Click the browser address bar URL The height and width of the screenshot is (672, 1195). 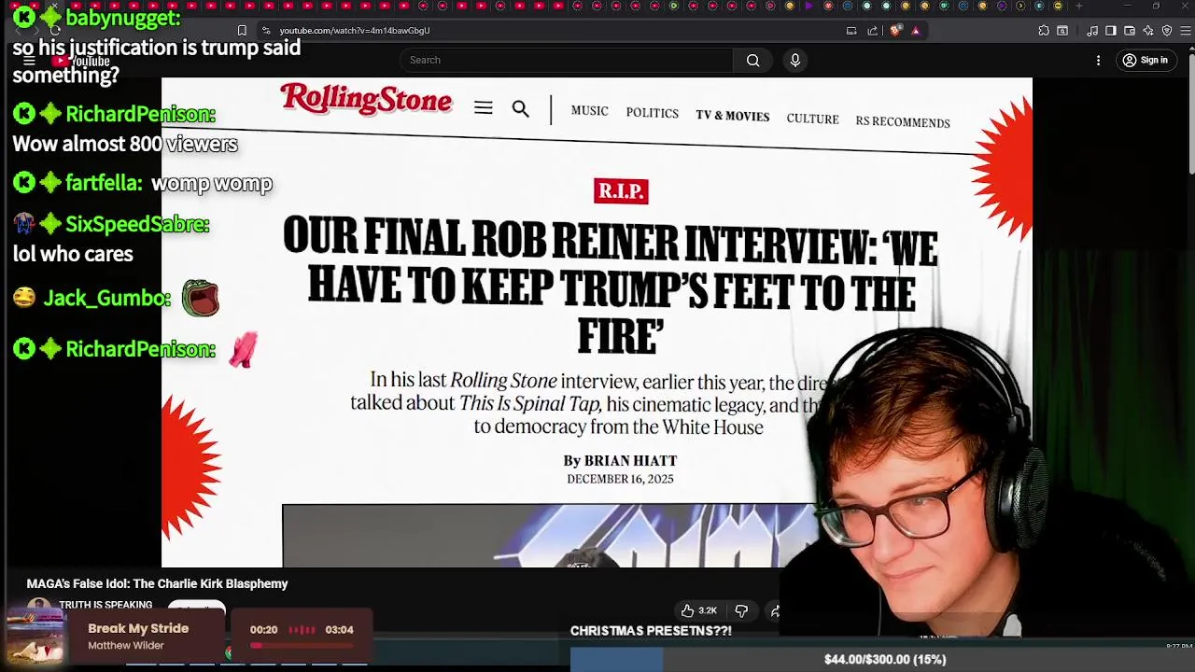[x=355, y=31]
